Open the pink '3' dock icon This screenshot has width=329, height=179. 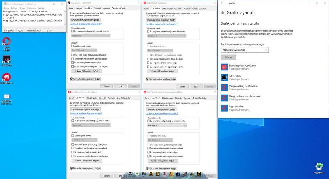(x=165, y=174)
